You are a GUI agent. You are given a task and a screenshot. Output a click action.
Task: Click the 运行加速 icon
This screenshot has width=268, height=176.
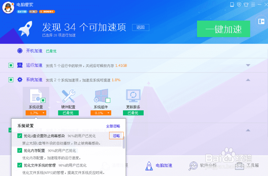coord(20,65)
